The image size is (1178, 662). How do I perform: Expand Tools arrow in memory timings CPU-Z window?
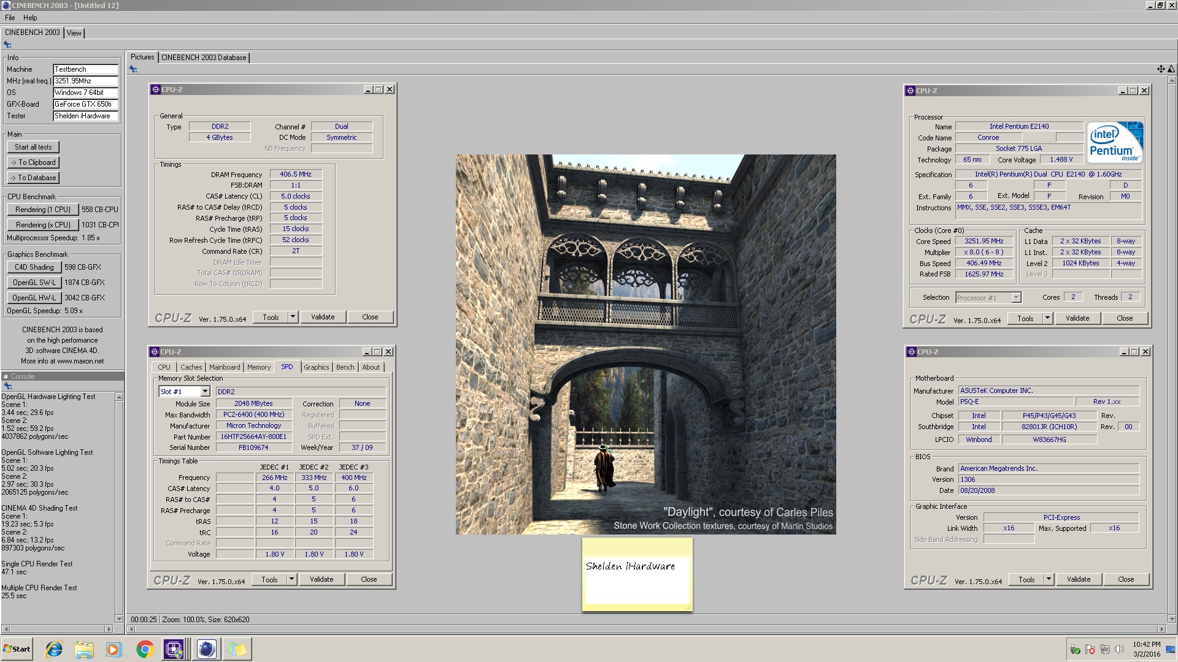pyautogui.click(x=293, y=317)
